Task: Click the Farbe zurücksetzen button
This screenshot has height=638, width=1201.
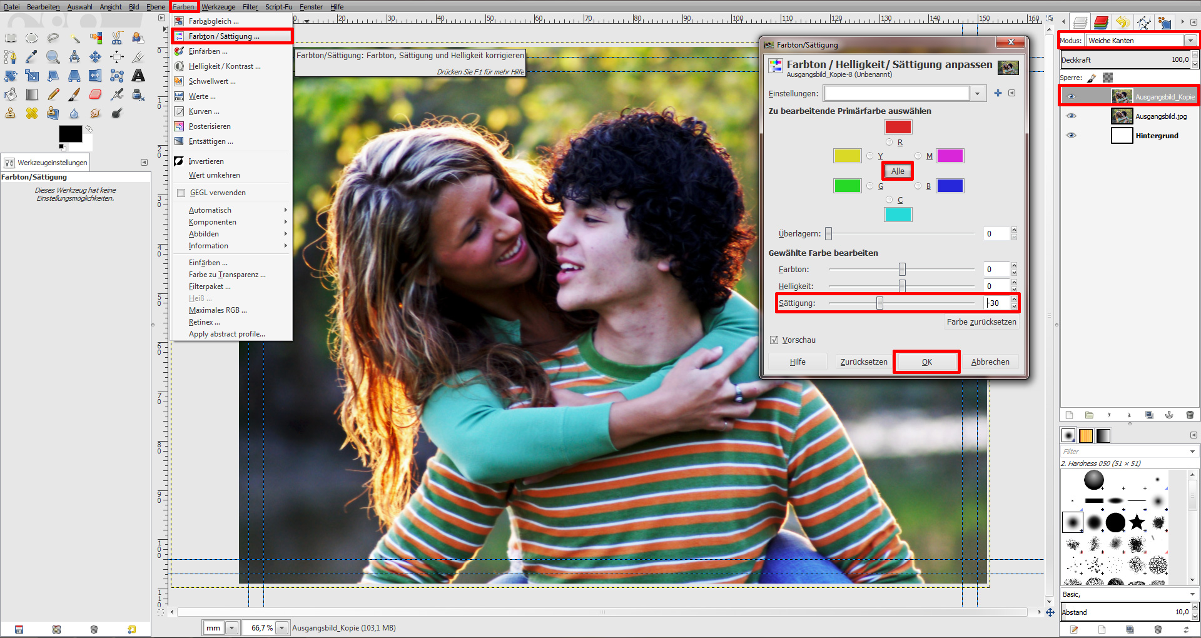Action: (981, 322)
